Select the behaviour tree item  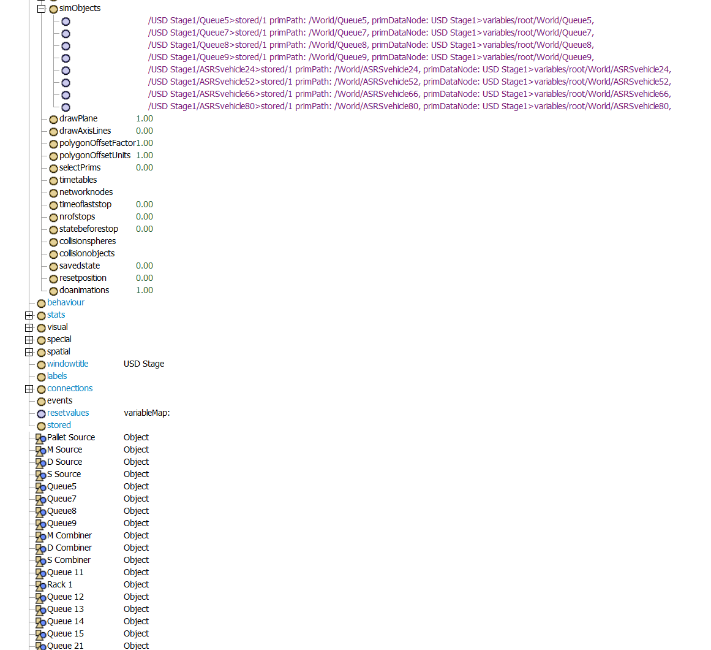[x=66, y=302]
